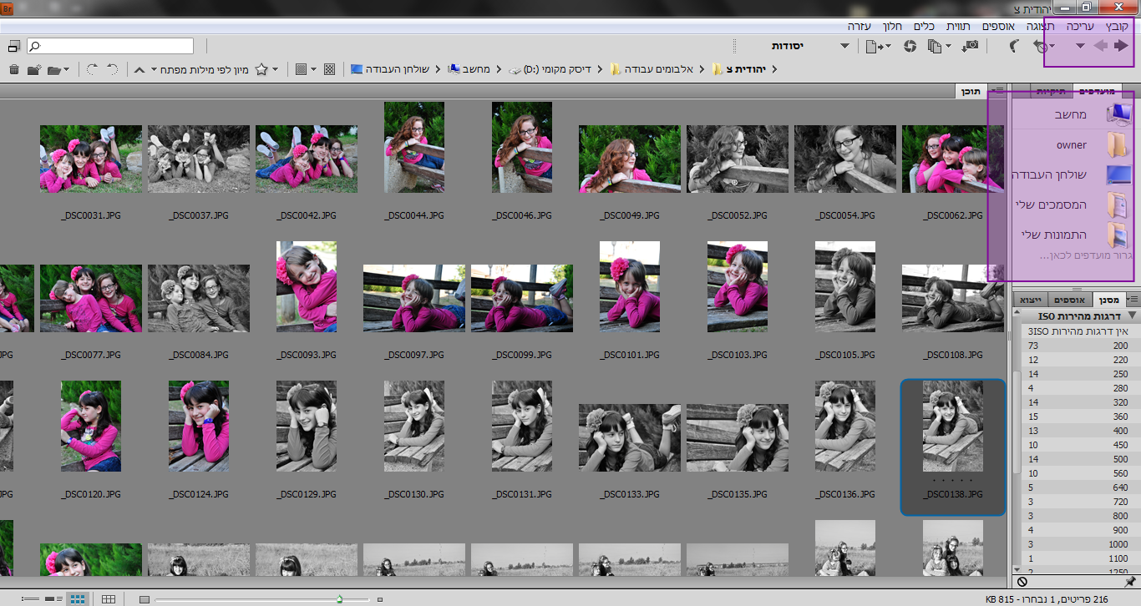The image size is (1141, 606).
Task: Lock the thumbnail grid icon
Action: pos(109,599)
